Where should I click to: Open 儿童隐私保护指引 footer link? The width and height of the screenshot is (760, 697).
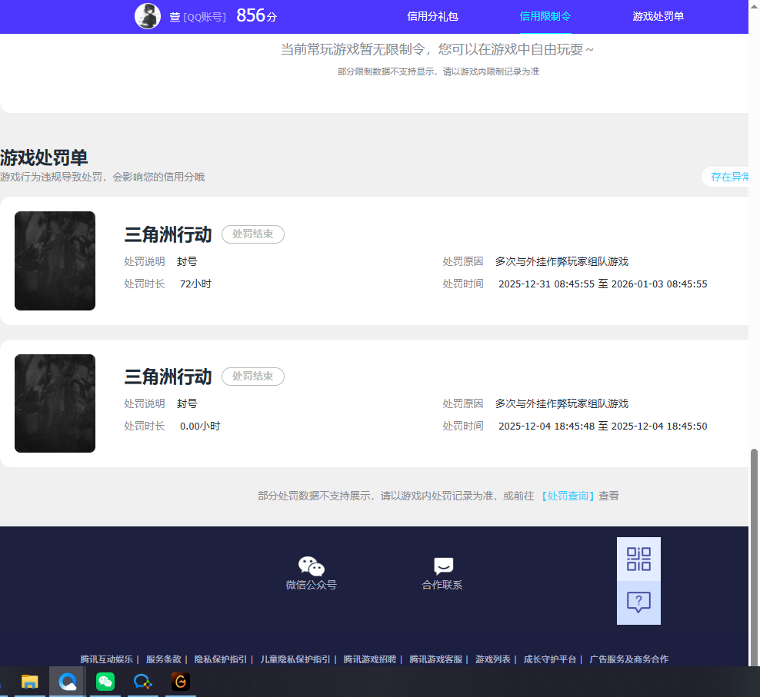295,659
